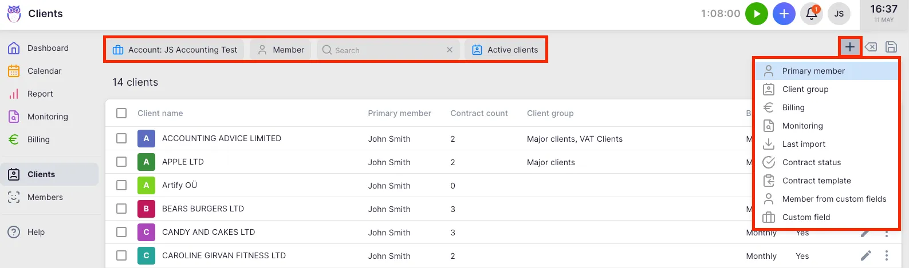
Task: Expand the Member filter dropdown
Action: [x=281, y=50]
